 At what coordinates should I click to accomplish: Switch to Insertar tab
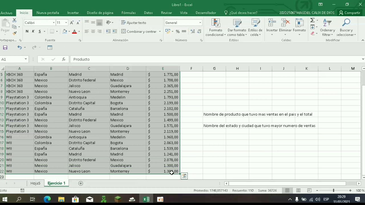tap(73, 13)
